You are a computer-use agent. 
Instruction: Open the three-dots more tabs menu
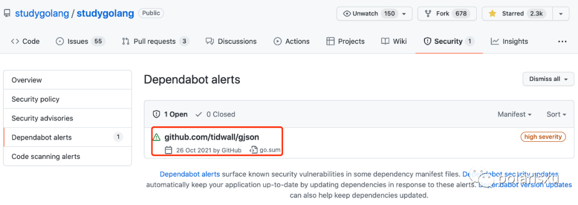coord(562,42)
